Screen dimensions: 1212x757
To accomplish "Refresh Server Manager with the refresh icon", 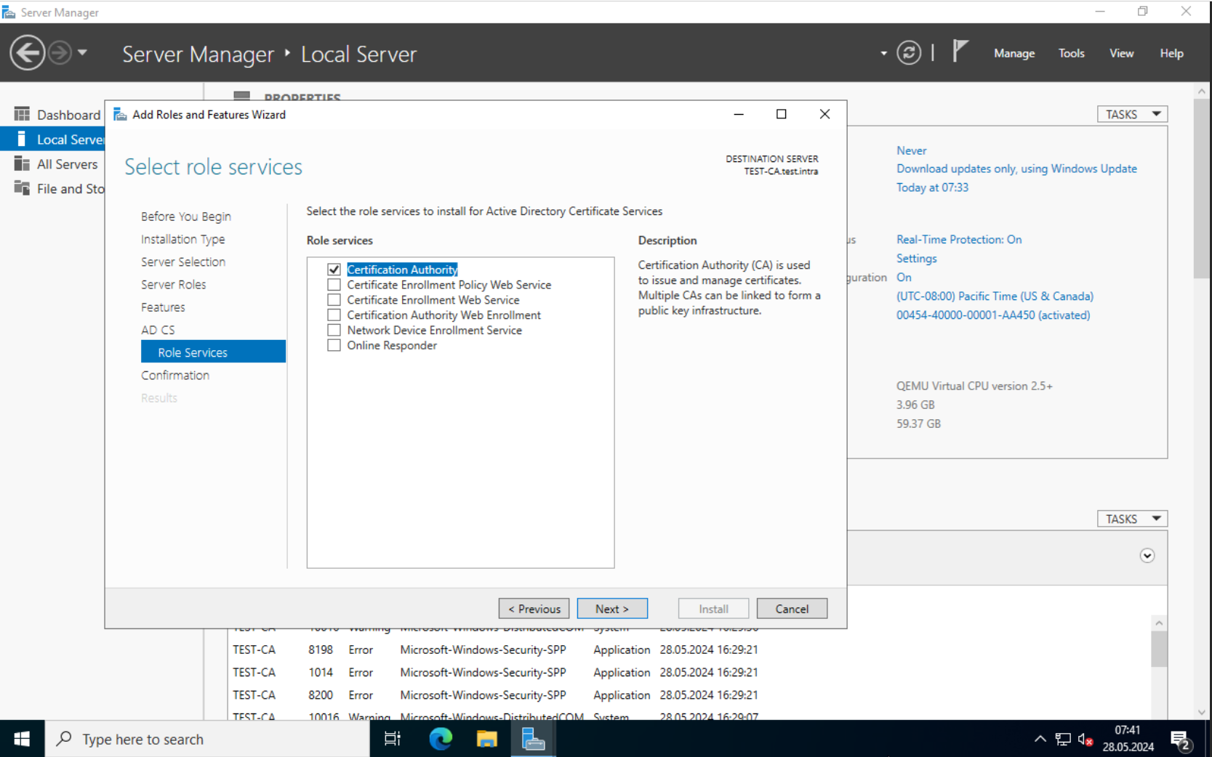I will pos(909,53).
